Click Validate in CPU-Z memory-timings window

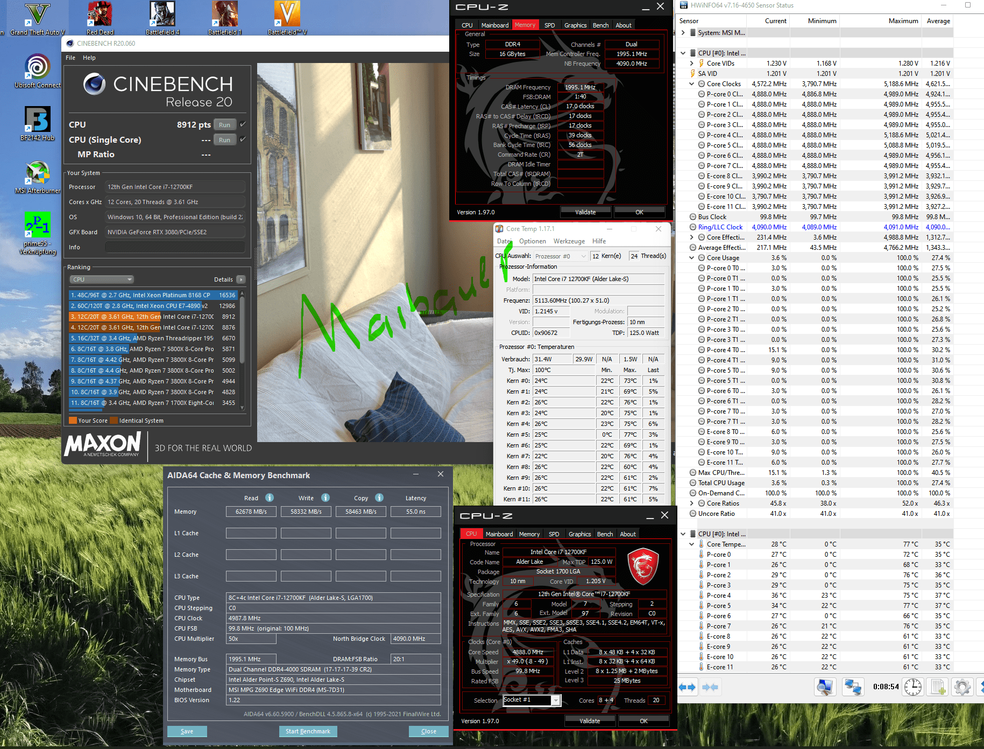coord(585,212)
